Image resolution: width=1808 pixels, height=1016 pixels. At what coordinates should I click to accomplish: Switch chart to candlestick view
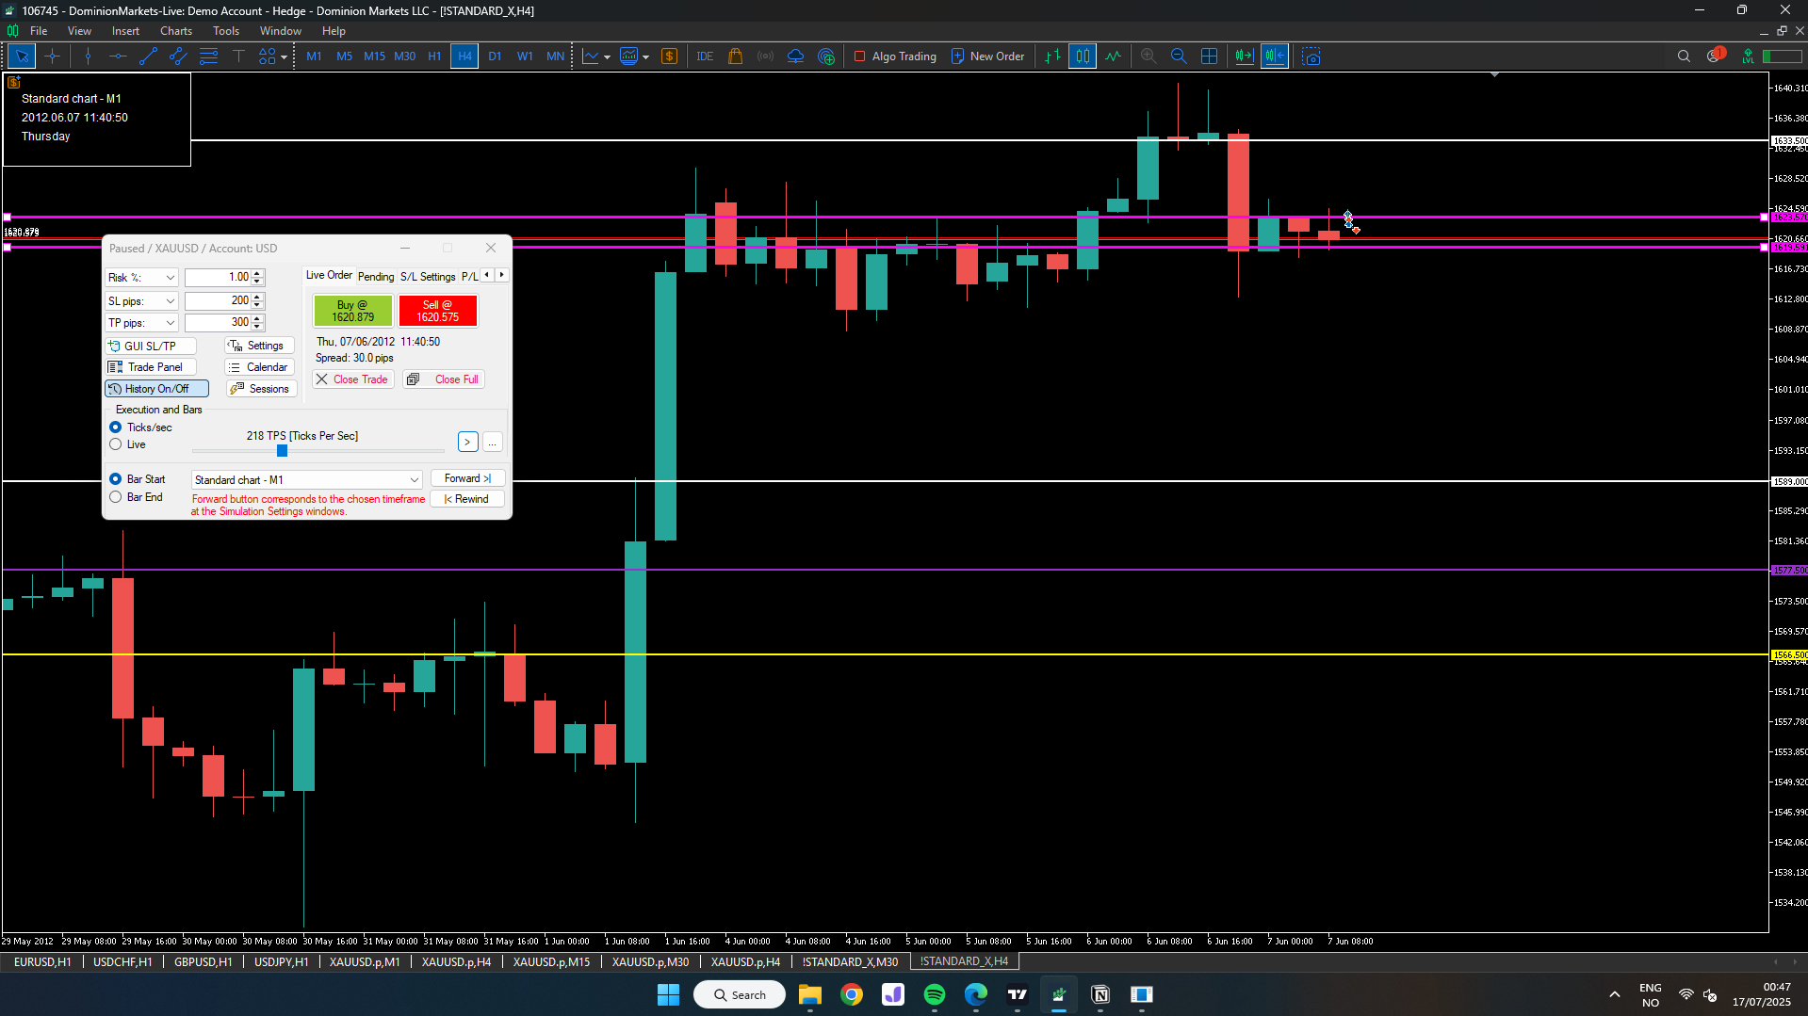1083,56
